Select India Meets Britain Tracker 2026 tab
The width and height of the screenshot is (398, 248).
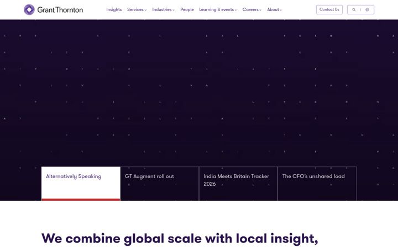click(x=238, y=184)
